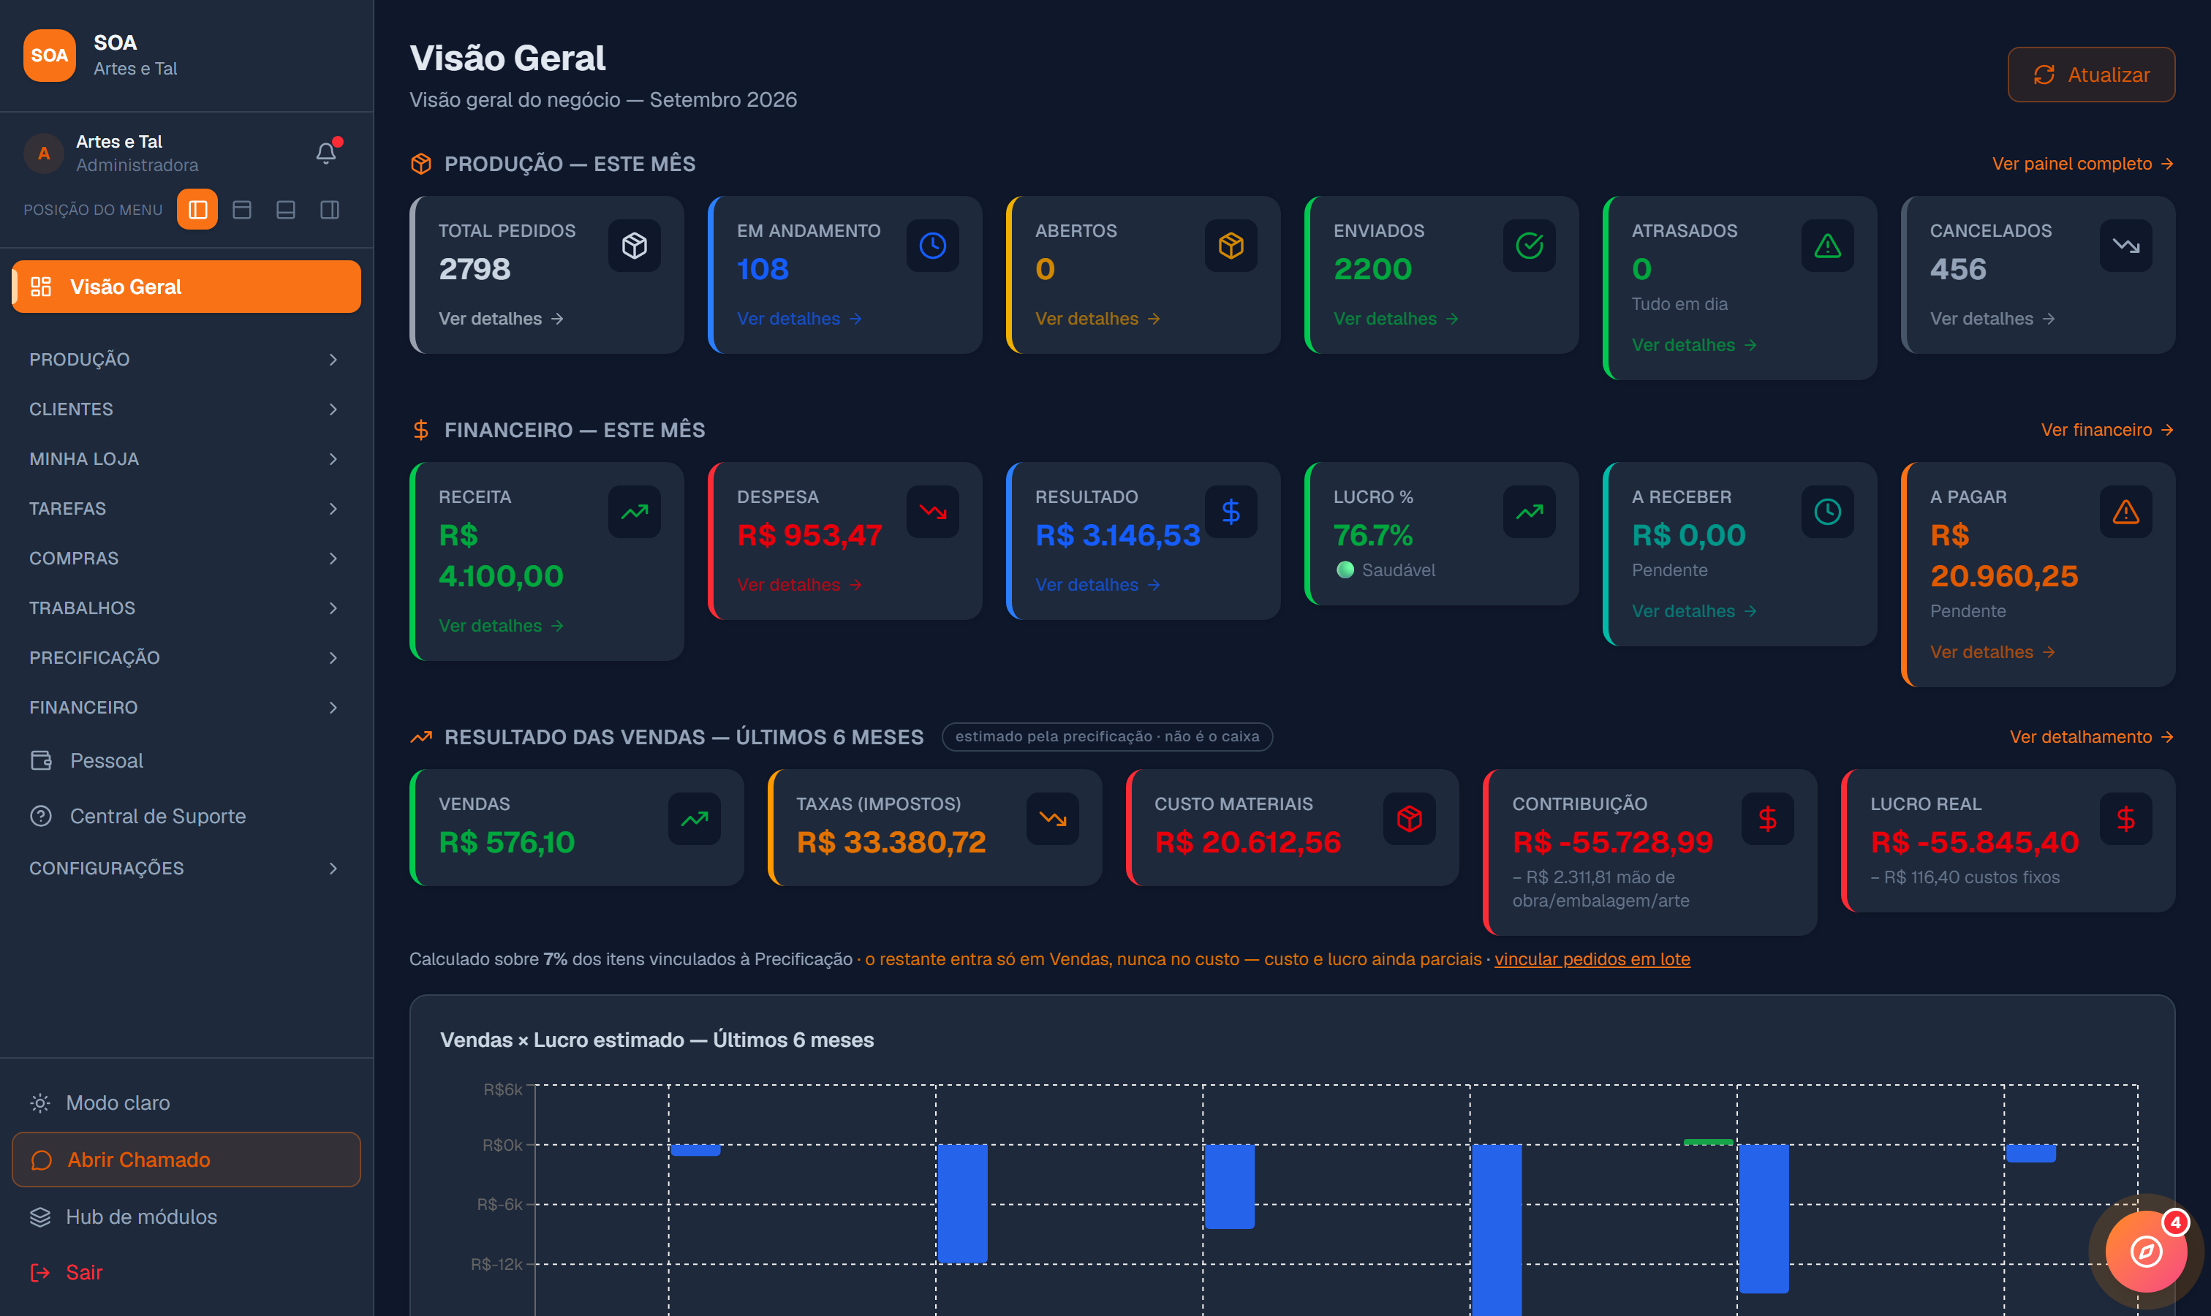Set menu position to left sidebar
The image size is (2211, 1316).
click(x=197, y=209)
